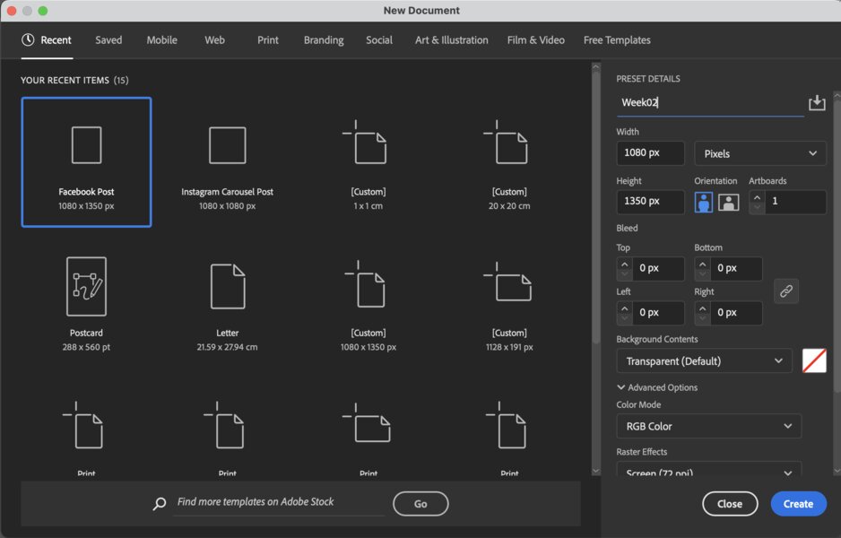841x538 pixels.
Task: Choose the custom 1 x 1 cm preset
Action: coord(368,145)
